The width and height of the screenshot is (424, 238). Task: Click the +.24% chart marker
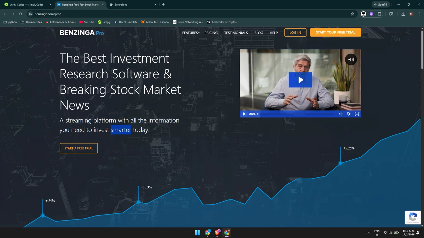(43, 215)
